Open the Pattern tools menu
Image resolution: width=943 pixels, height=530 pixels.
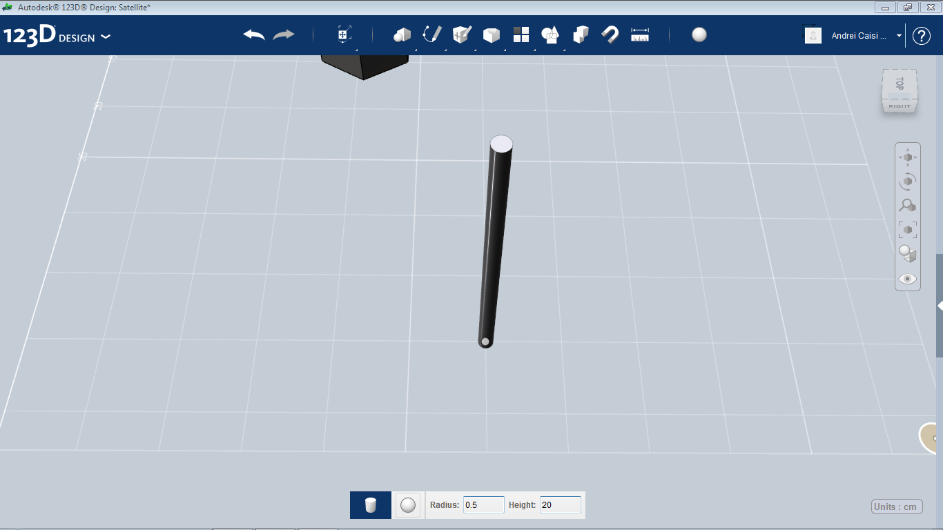521,35
